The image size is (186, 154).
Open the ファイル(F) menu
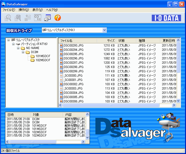(9, 10)
